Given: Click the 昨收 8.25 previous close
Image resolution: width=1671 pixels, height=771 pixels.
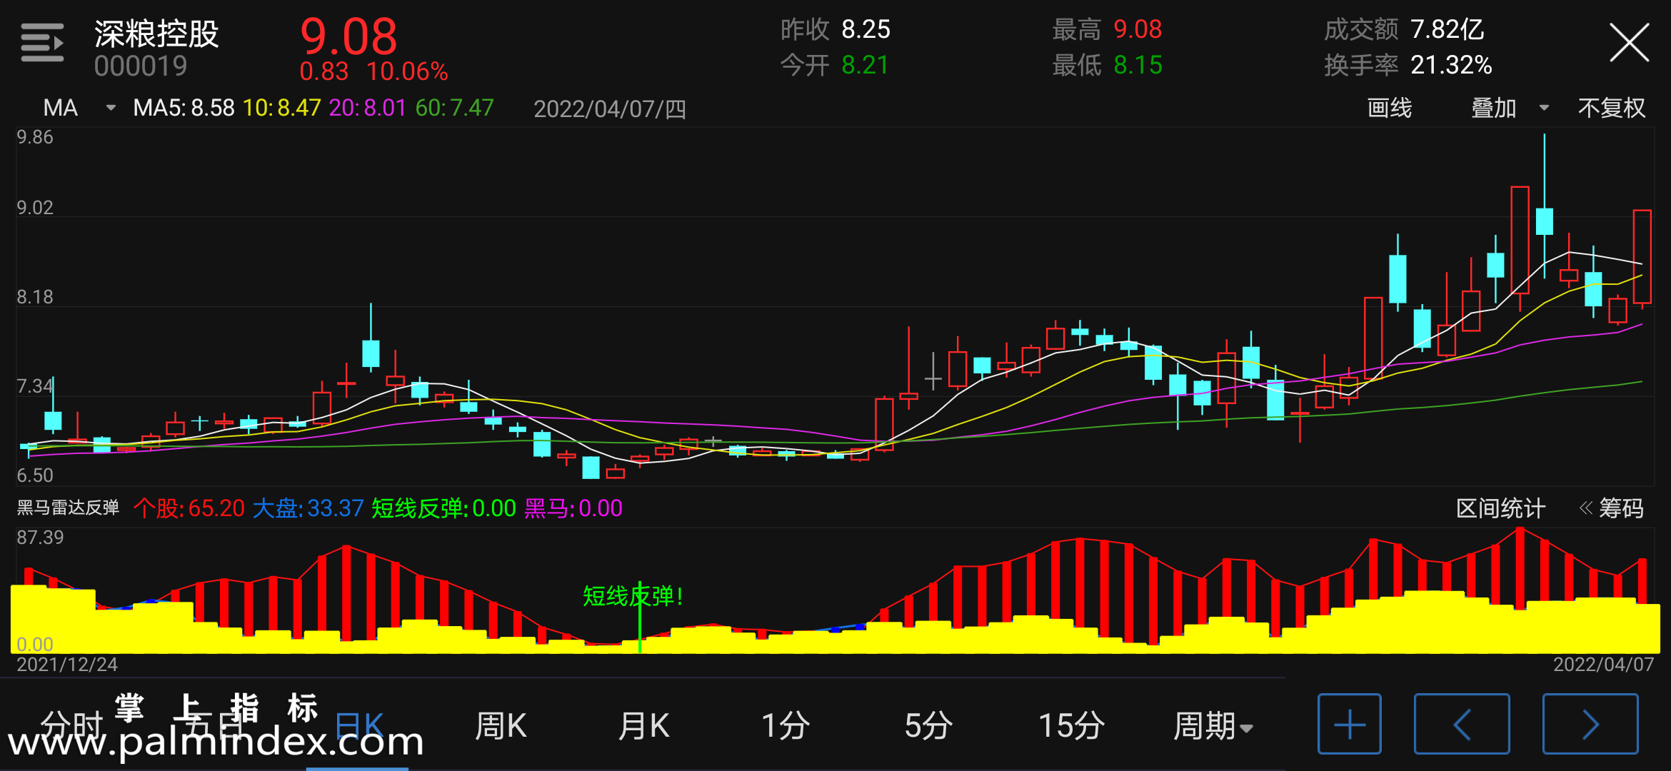Looking at the screenshot, I should [x=835, y=29].
